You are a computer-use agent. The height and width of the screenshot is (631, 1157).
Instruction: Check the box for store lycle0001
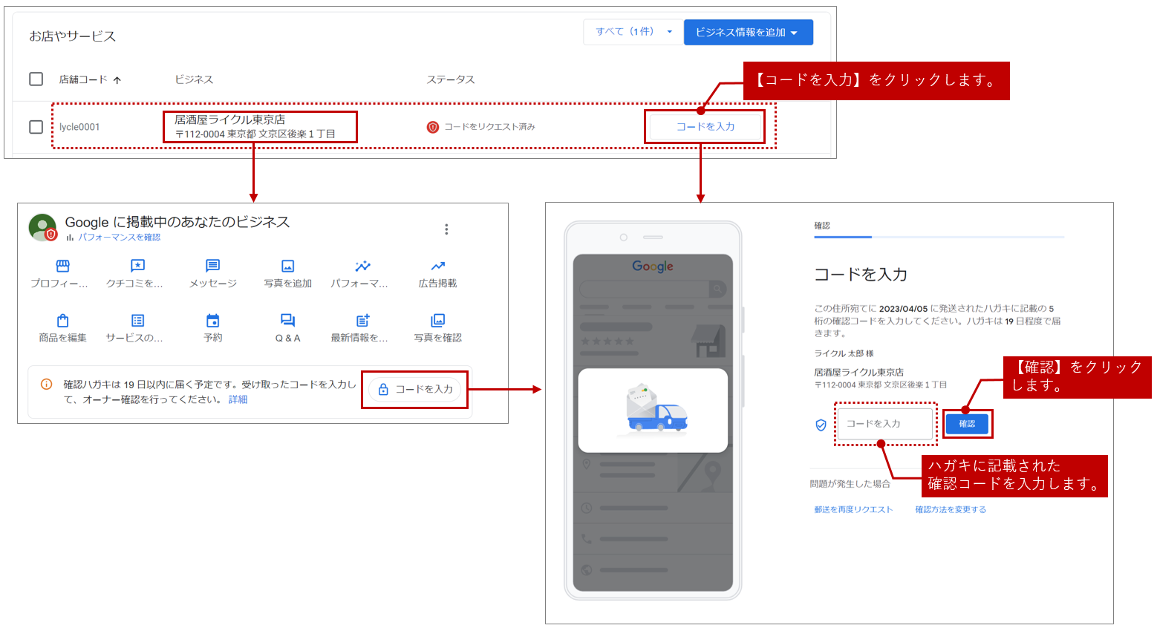tap(36, 127)
